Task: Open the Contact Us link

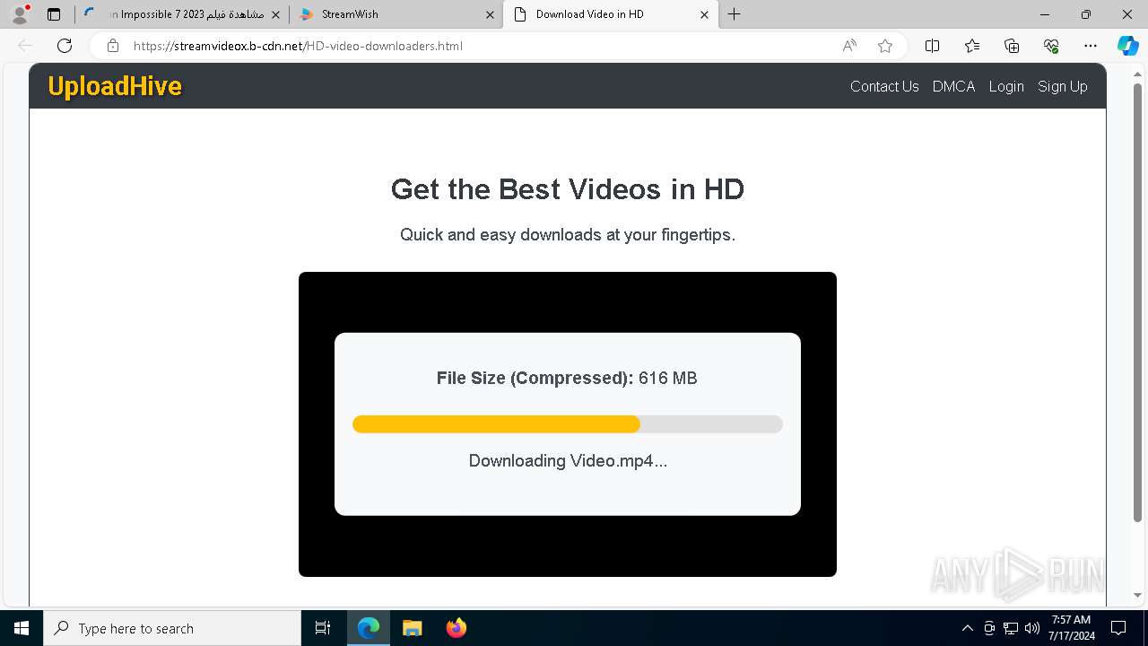Action: (884, 86)
